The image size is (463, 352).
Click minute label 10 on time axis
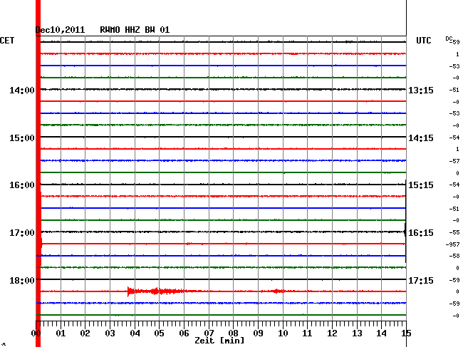tap(283, 333)
